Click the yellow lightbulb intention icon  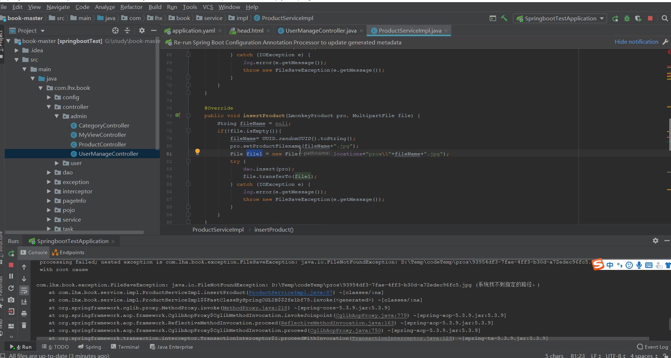(x=197, y=151)
